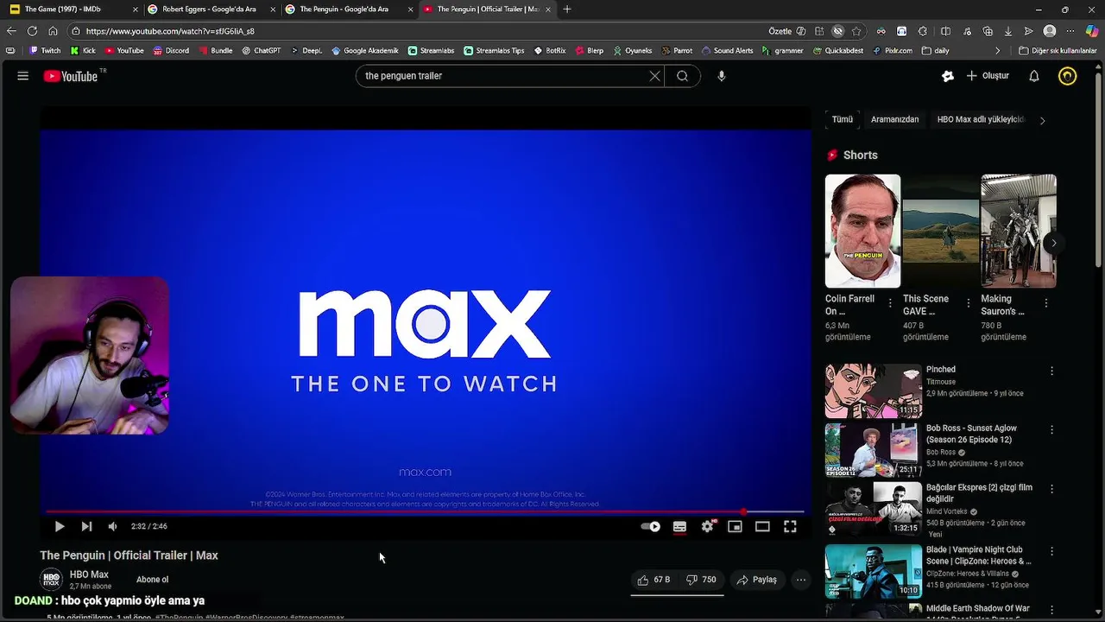Select the Aramanızdan filter chip
Screen dimensions: 1105x622
pyautogui.click(x=894, y=120)
